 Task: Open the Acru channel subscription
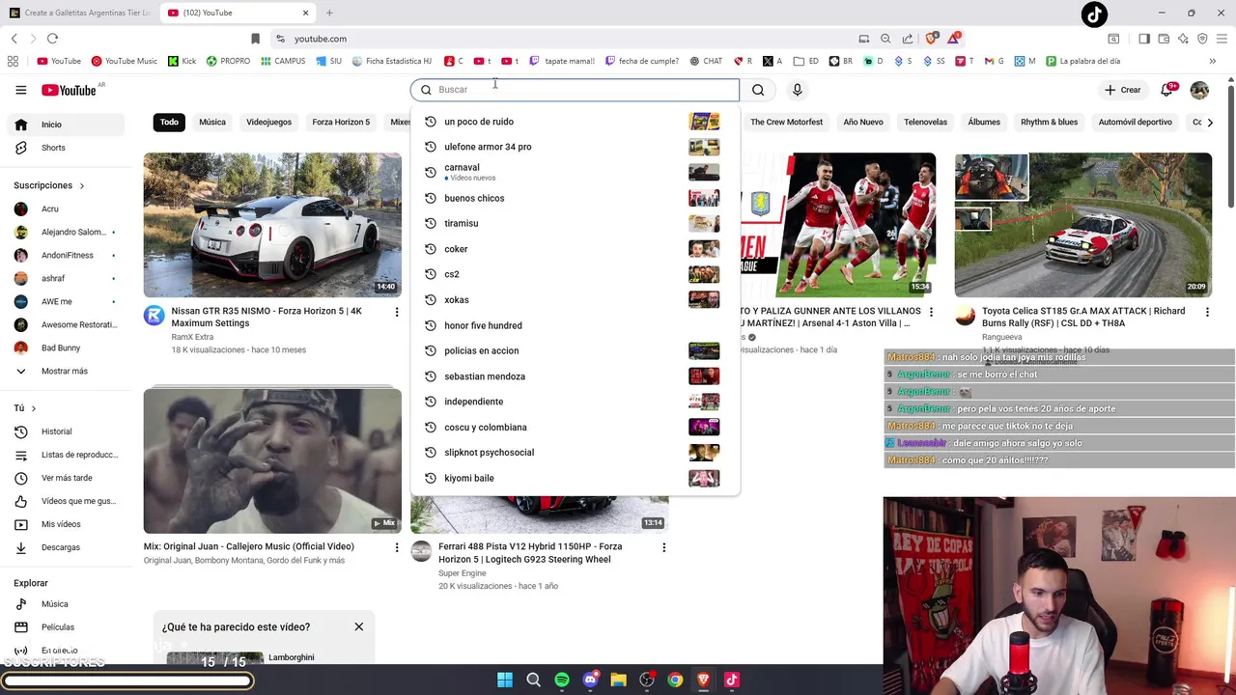(64, 208)
